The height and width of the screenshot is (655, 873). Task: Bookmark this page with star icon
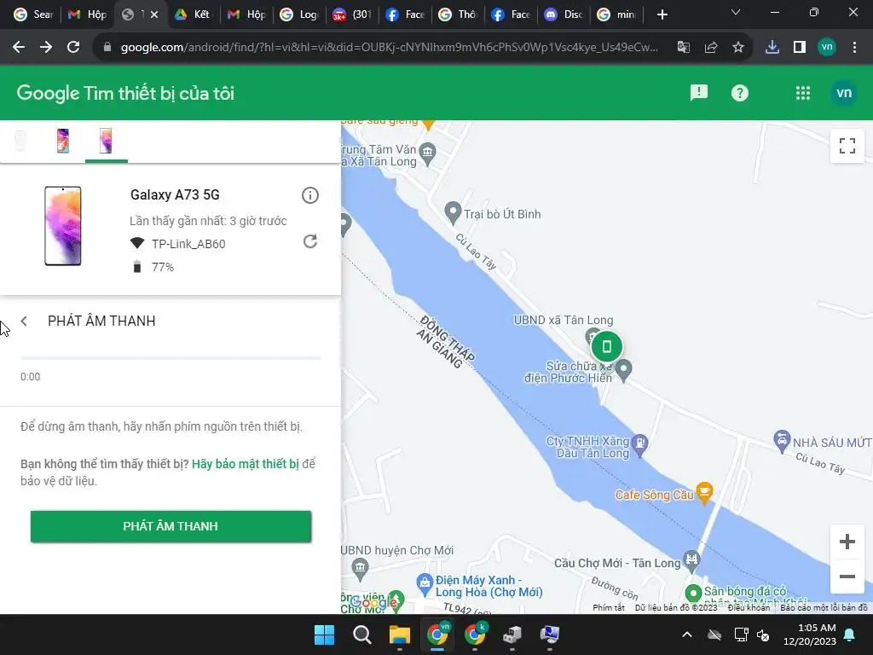pos(737,48)
